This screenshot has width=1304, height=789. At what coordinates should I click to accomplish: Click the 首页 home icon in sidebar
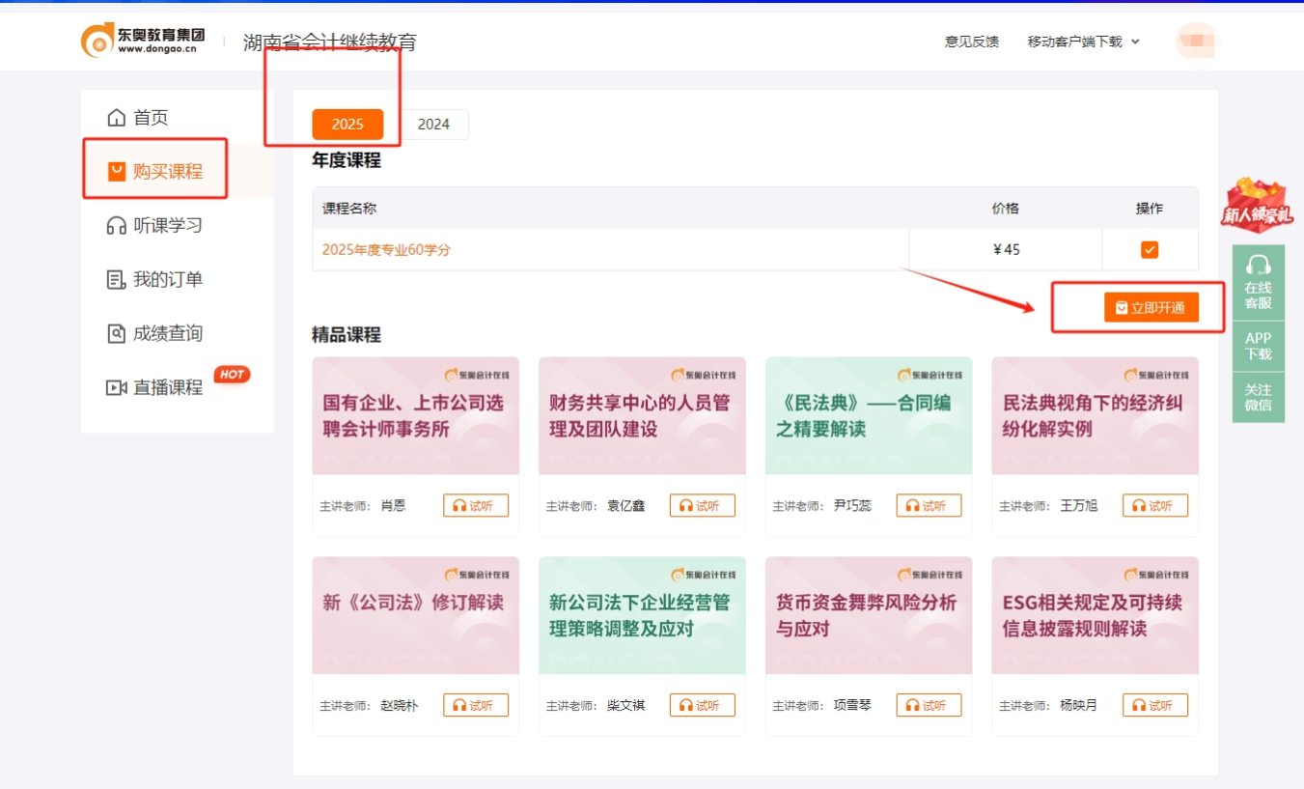click(x=116, y=116)
